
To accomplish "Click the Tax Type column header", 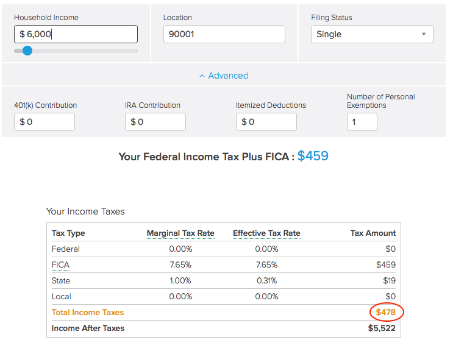I will click(x=68, y=233).
